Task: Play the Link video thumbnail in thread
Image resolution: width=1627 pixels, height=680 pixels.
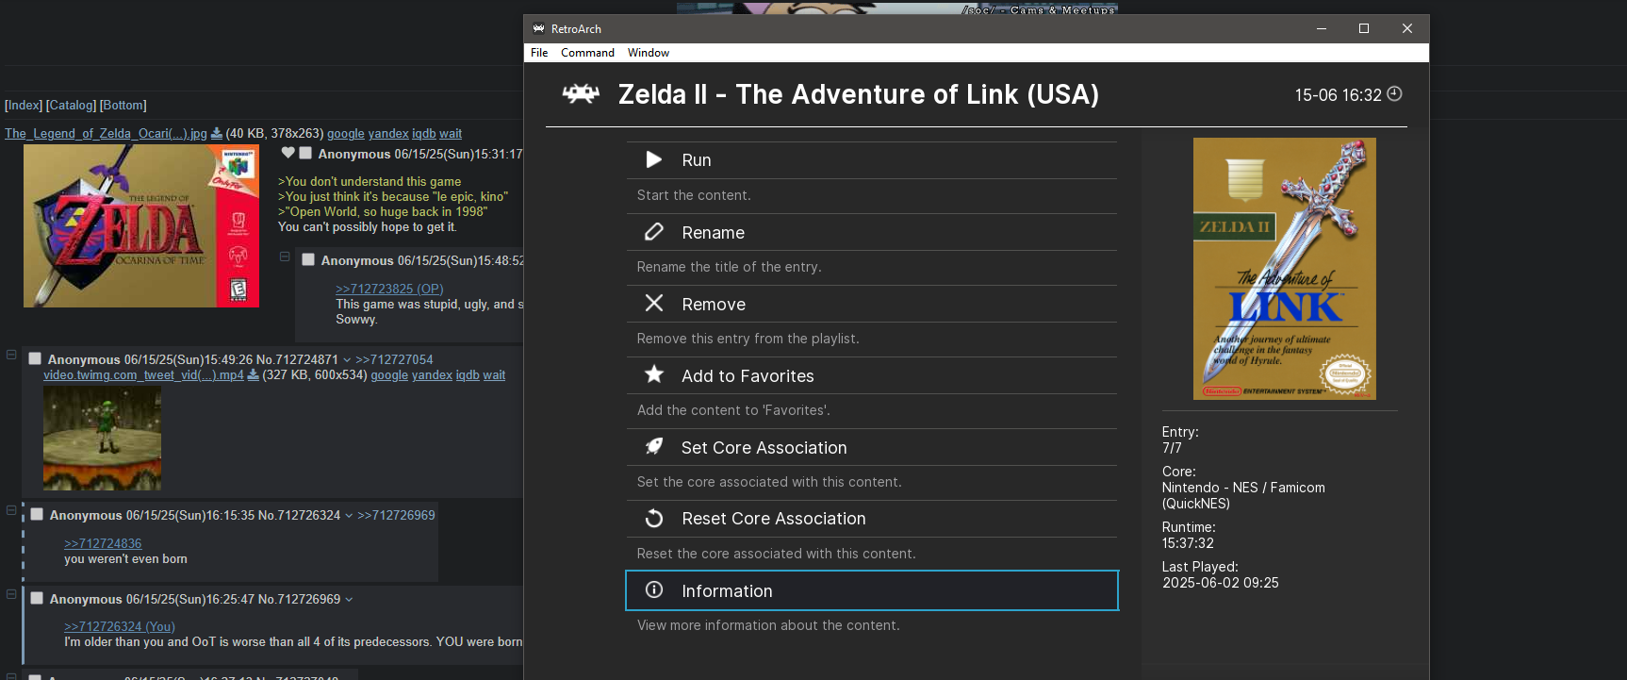Action: click(102, 438)
